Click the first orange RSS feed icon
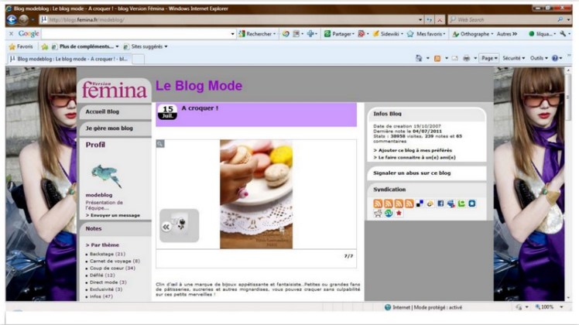The width and height of the screenshot is (579, 325). point(378,204)
